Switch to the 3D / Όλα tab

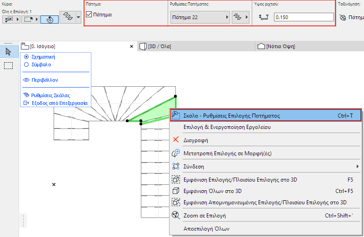click(x=196, y=46)
